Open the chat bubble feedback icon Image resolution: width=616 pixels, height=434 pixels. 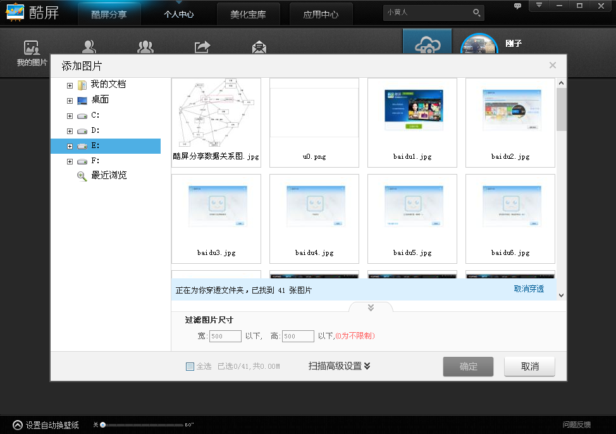tap(517, 6)
